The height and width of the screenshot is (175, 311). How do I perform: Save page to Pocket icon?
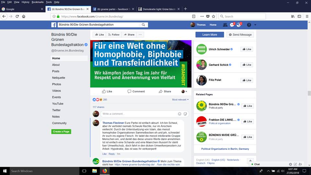[208, 17]
